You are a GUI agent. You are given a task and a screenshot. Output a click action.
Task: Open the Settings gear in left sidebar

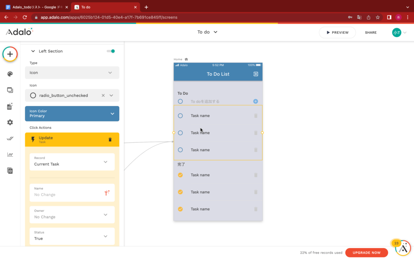click(10, 122)
